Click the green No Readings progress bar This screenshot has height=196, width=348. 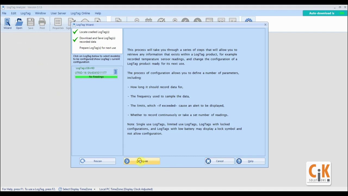tap(96, 77)
